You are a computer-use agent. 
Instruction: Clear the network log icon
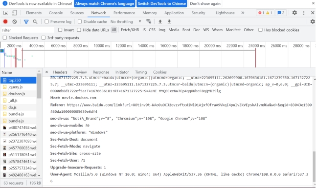(15, 21)
